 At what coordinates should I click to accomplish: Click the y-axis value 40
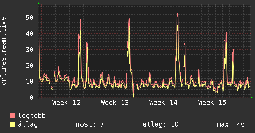(x=30, y=34)
